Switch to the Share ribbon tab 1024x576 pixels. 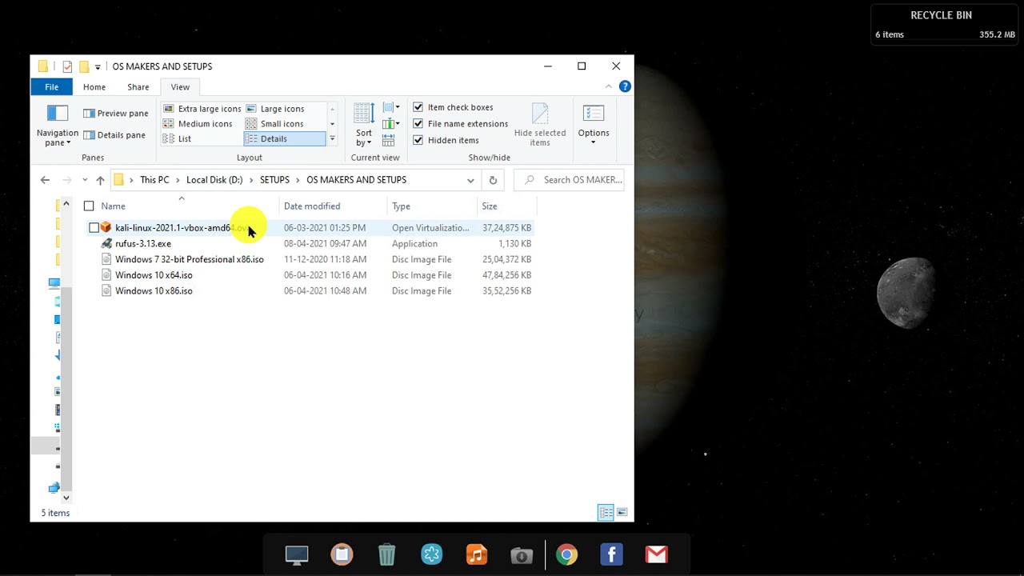point(138,87)
